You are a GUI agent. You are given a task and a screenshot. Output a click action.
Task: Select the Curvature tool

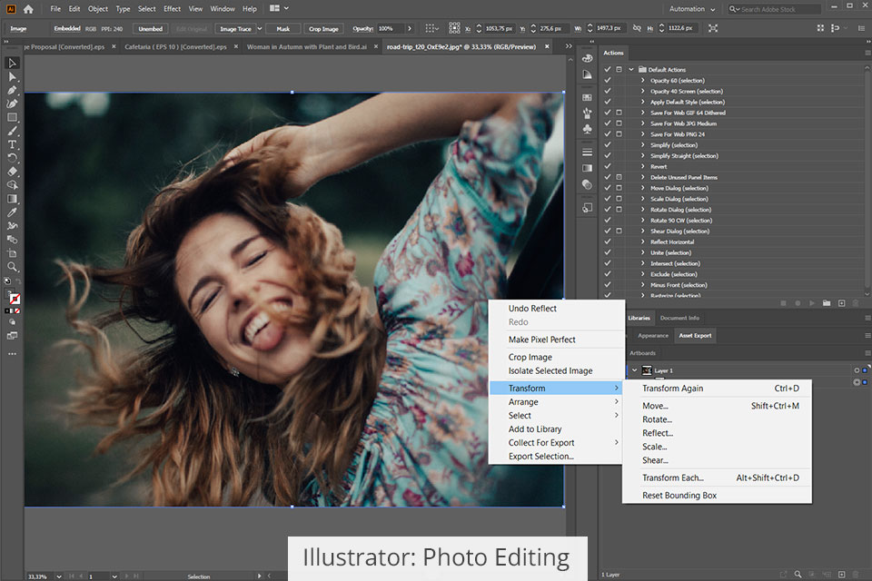tap(12, 103)
